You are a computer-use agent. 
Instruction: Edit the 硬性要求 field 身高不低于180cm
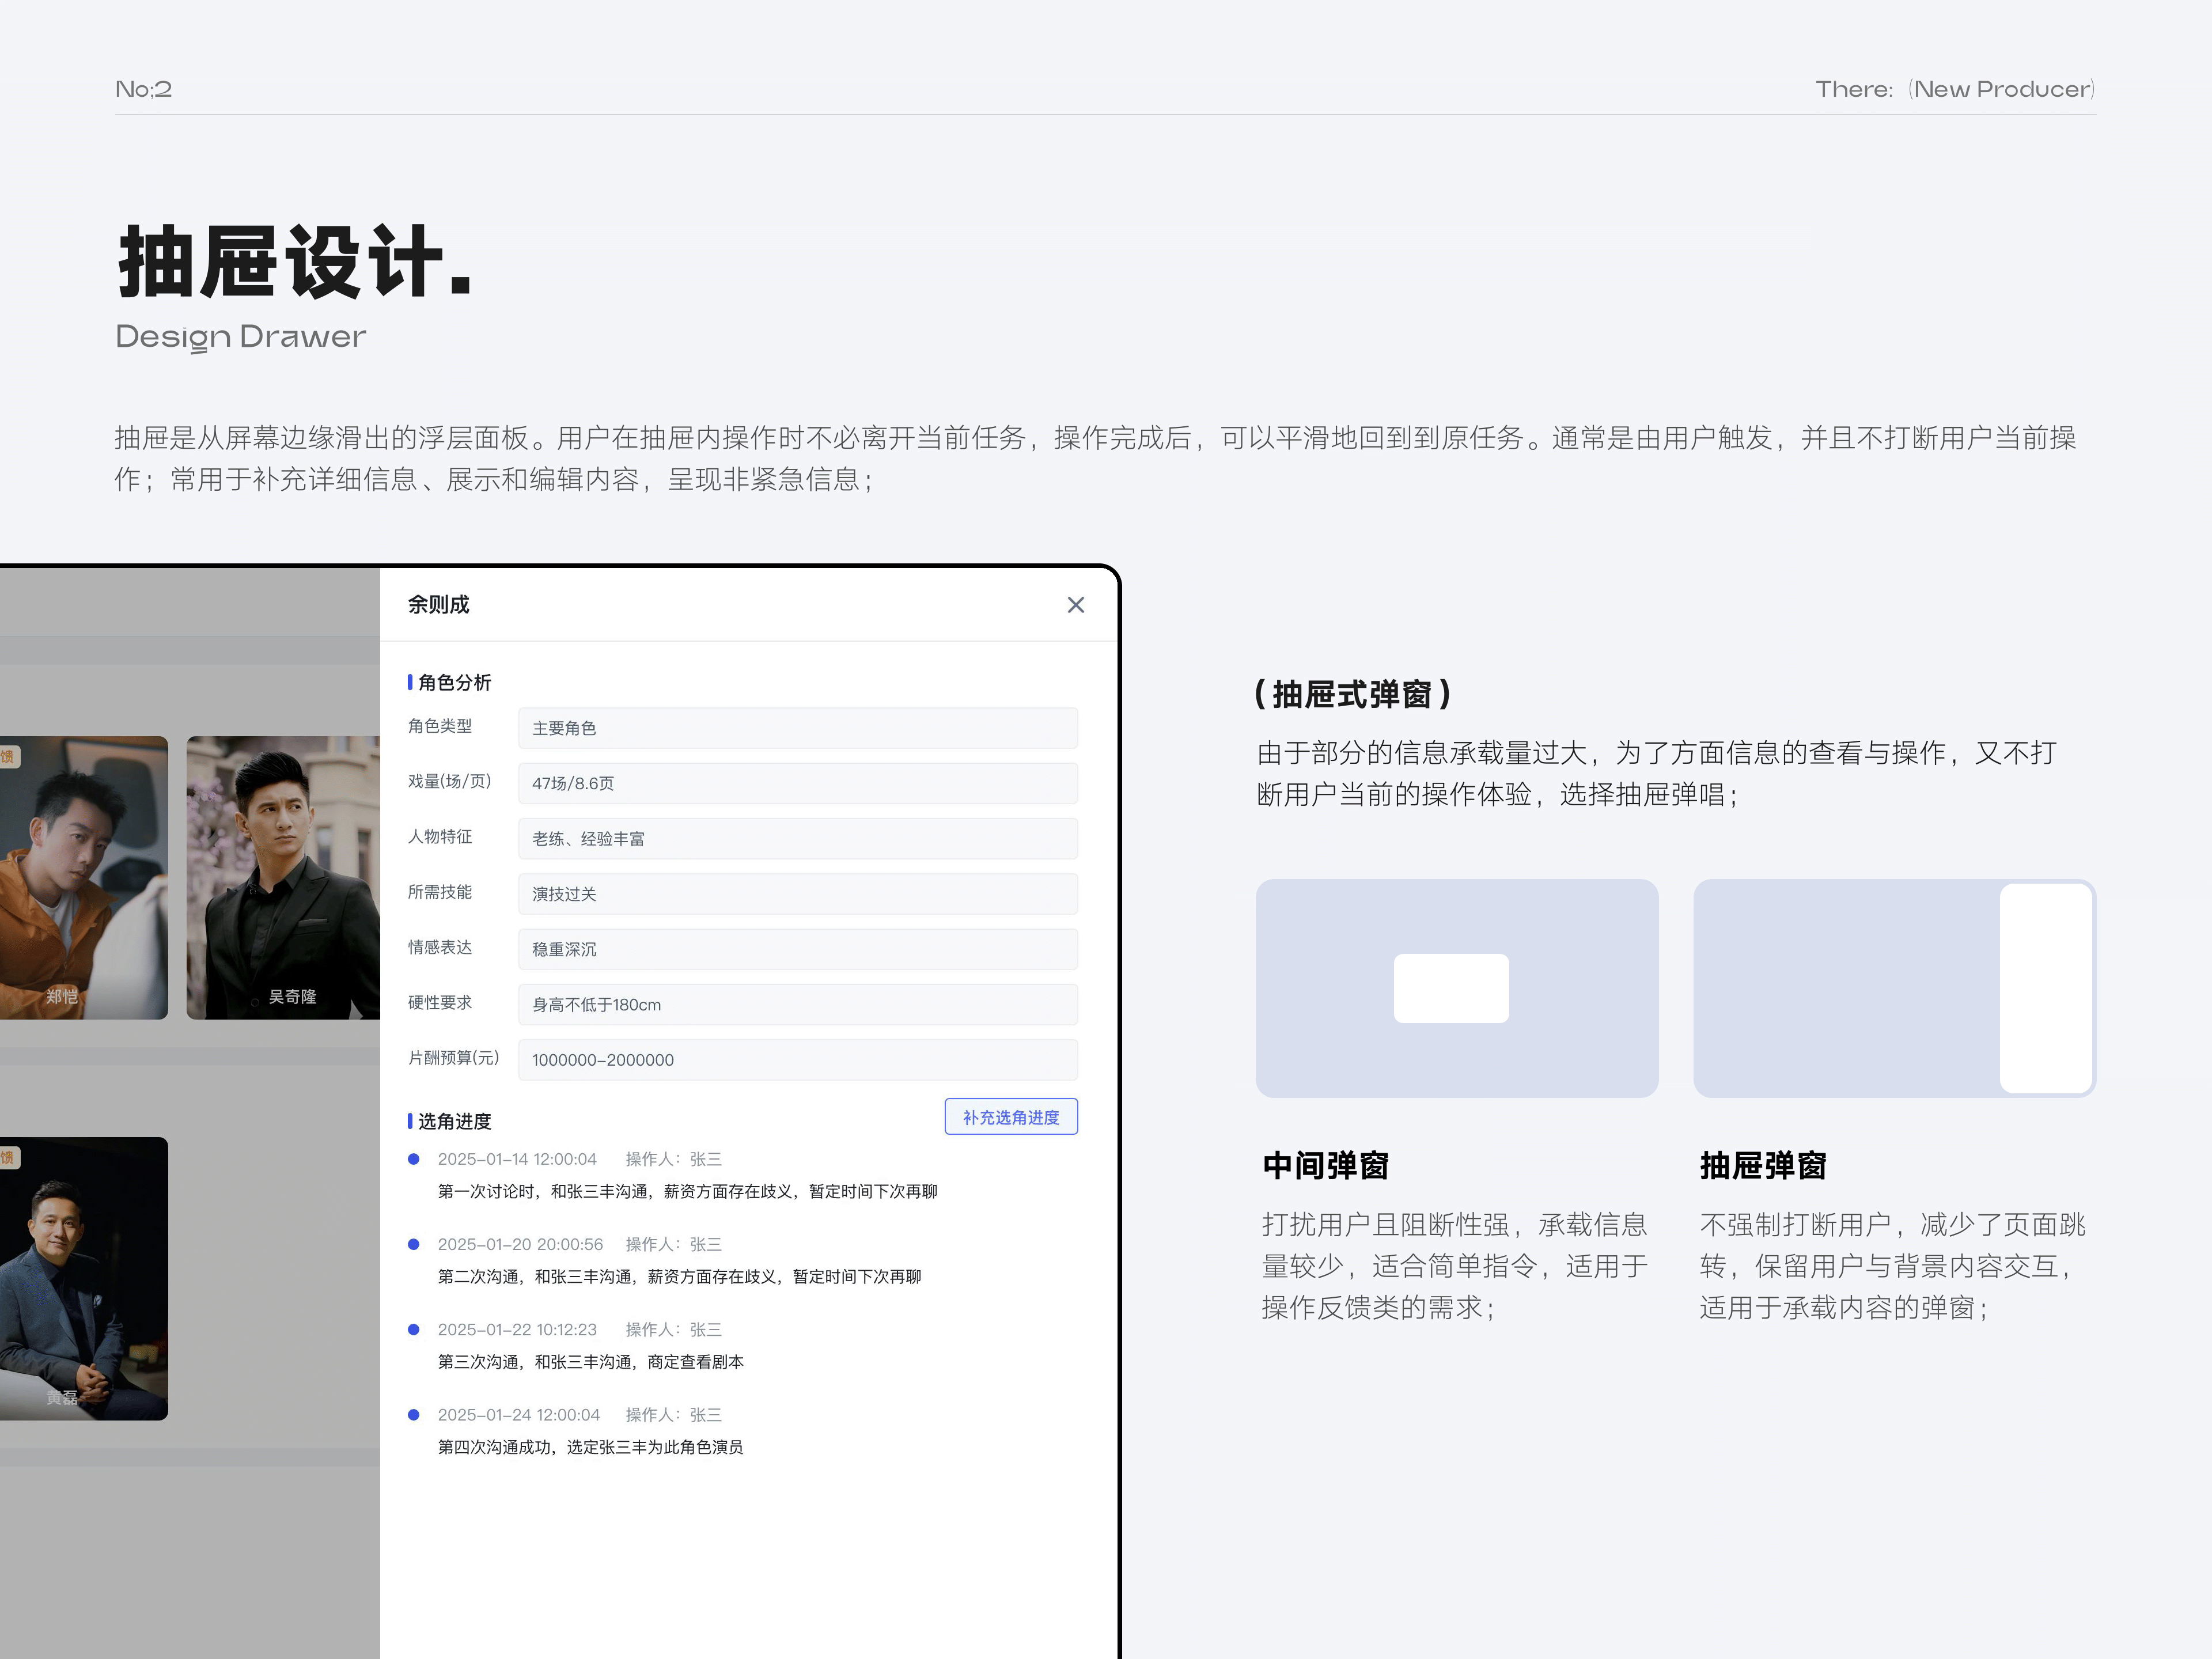click(798, 1004)
